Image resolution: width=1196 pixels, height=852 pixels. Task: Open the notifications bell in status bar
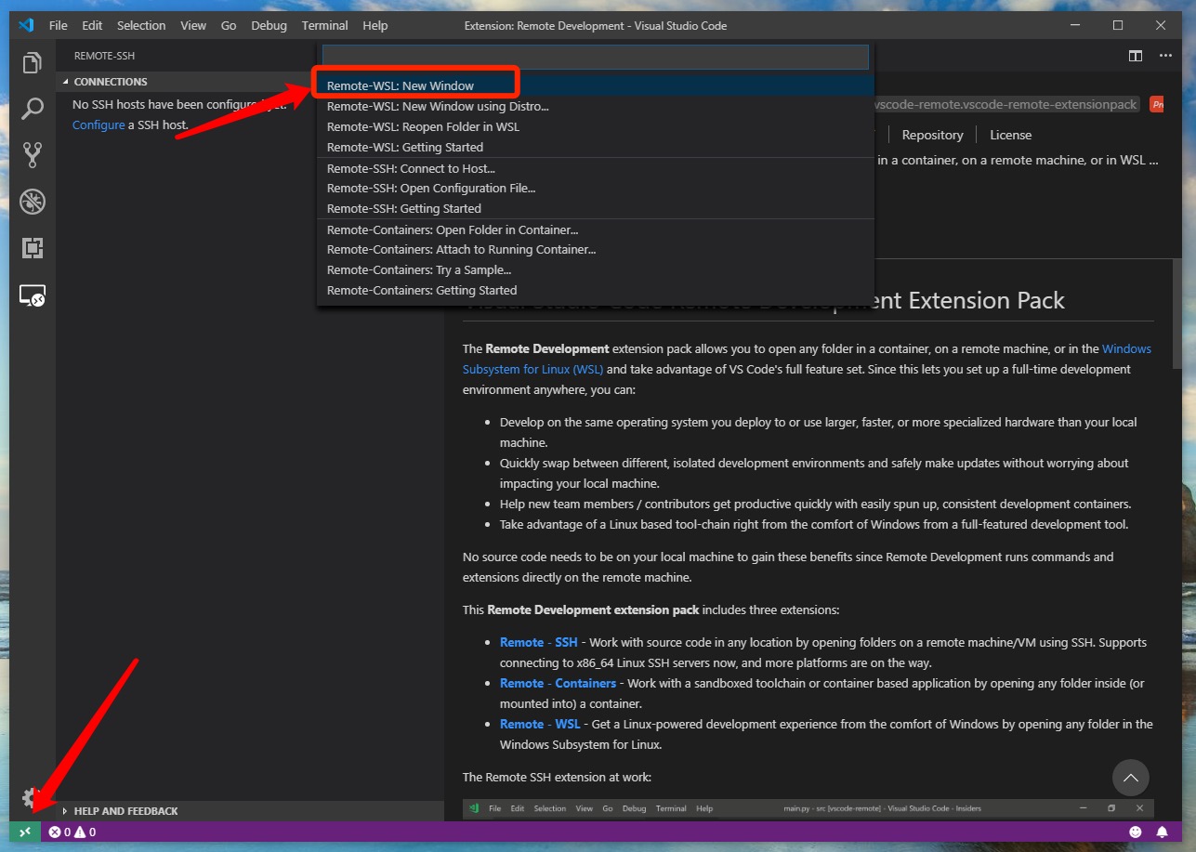tap(1163, 832)
